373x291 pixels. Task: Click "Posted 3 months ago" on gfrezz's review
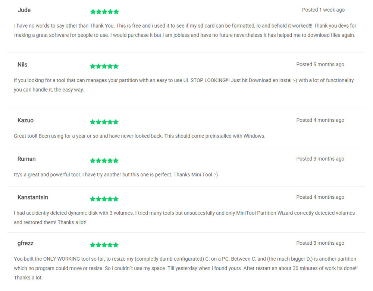[320, 243]
